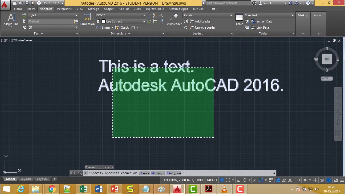
Task: Open the Parametric ribbon tab
Action: pyautogui.click(x=64, y=9)
